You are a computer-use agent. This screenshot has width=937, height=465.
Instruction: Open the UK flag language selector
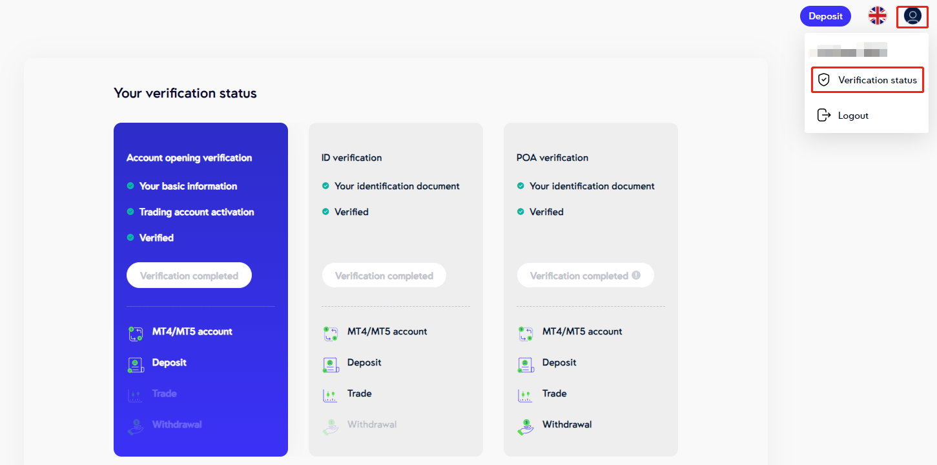878,16
